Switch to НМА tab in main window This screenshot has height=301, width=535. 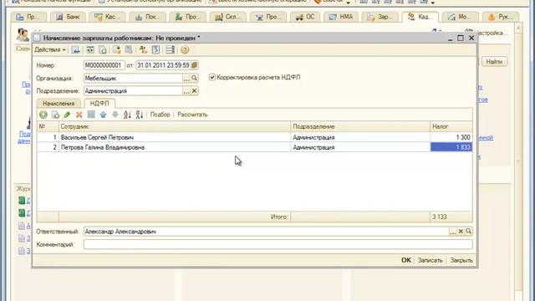pos(341,17)
